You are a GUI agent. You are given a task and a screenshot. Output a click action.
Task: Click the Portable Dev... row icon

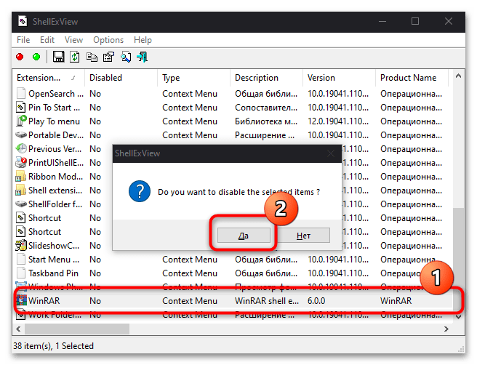click(21, 135)
